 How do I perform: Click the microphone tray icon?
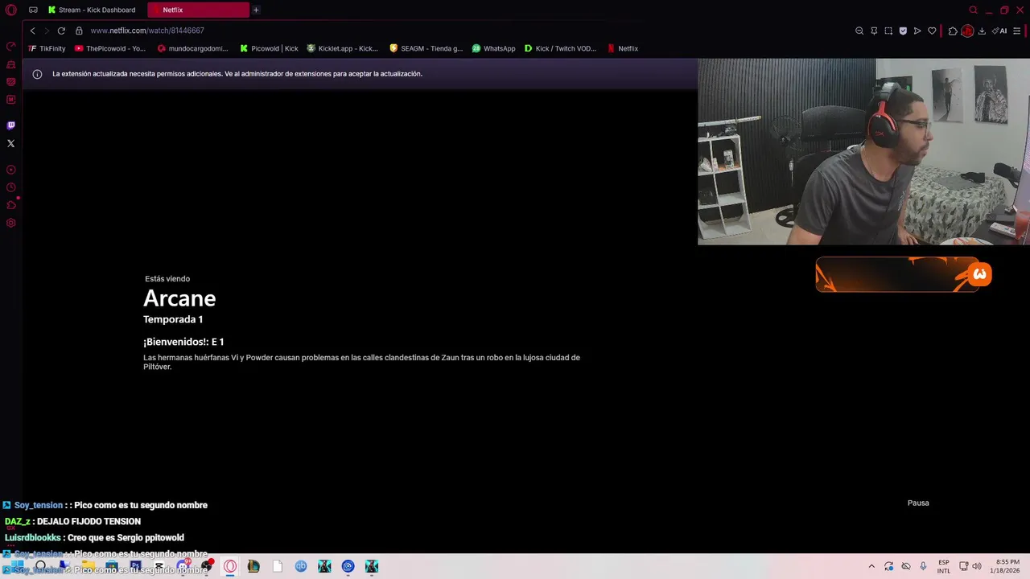click(x=923, y=566)
